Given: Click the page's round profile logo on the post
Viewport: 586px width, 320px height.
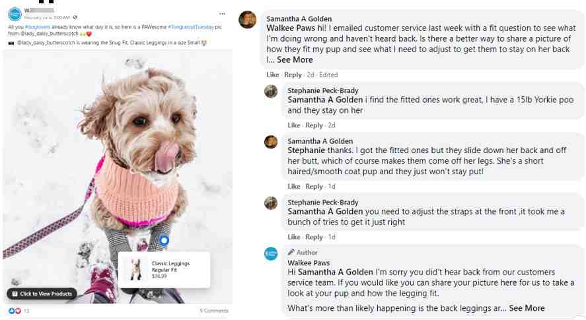Looking at the screenshot, I should click(15, 15).
